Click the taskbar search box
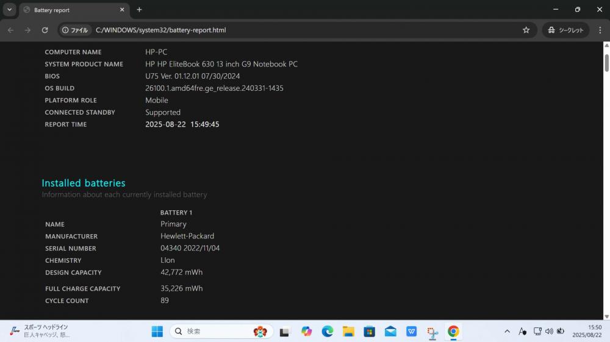The image size is (610, 342). (x=222, y=331)
